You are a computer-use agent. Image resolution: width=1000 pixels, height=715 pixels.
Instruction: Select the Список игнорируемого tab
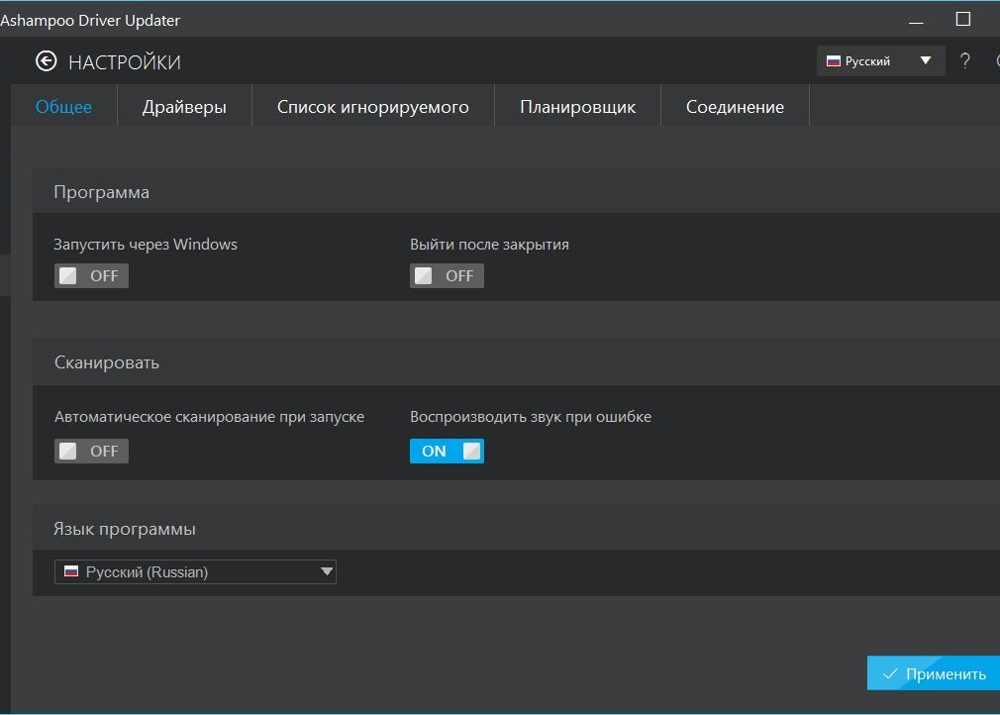(x=373, y=107)
